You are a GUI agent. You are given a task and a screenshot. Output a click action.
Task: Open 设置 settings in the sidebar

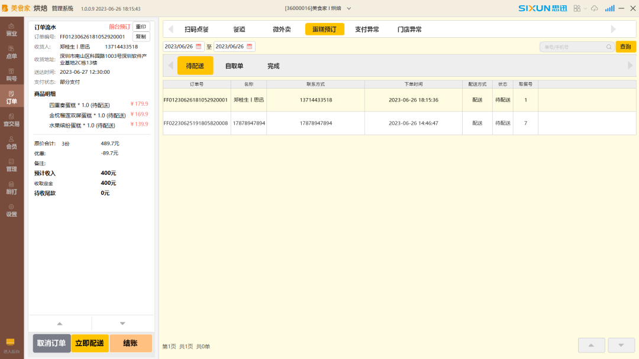[x=11, y=210]
